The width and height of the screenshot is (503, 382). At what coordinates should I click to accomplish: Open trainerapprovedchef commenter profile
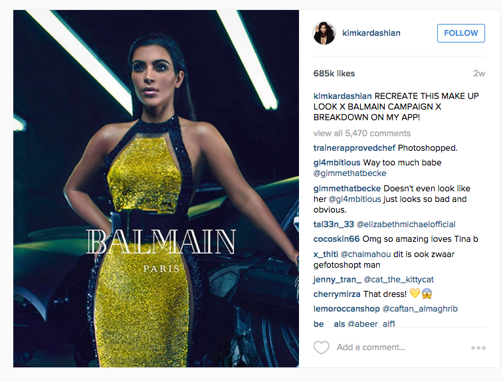tap(354, 148)
